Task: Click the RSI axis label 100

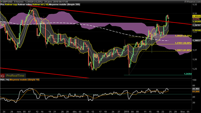Action: (x=194, y=80)
